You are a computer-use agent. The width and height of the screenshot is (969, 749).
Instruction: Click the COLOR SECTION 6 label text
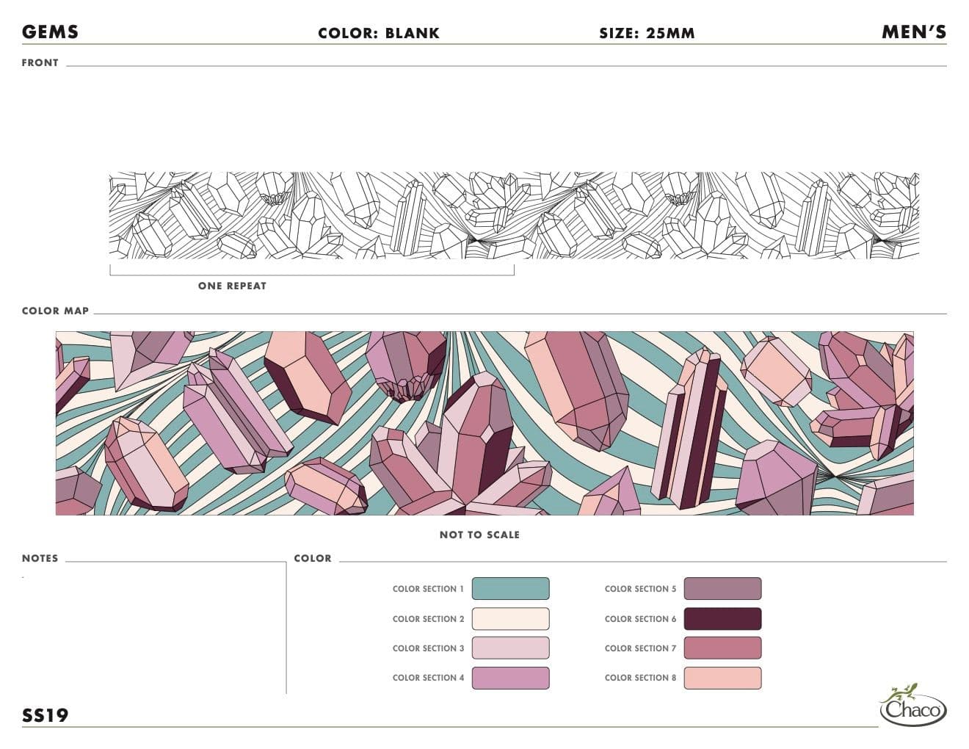(640, 619)
